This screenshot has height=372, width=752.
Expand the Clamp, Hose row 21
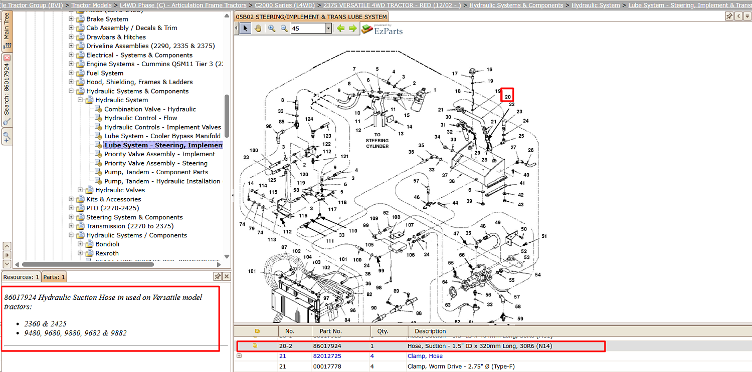239,356
